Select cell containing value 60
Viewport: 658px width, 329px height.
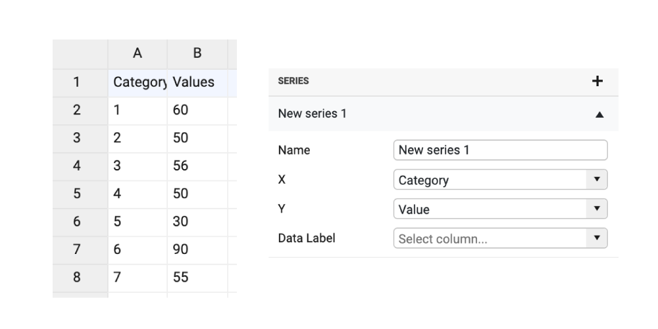[x=197, y=111]
